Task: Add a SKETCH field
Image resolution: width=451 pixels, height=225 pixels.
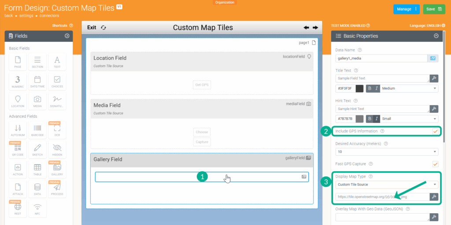Action: (x=37, y=150)
